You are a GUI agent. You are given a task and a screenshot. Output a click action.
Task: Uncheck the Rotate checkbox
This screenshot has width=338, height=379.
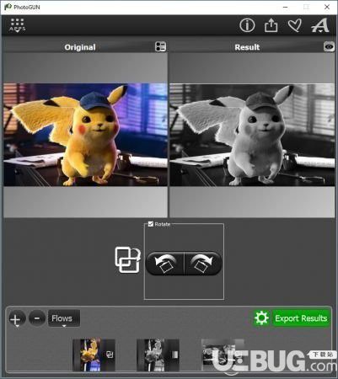151,224
